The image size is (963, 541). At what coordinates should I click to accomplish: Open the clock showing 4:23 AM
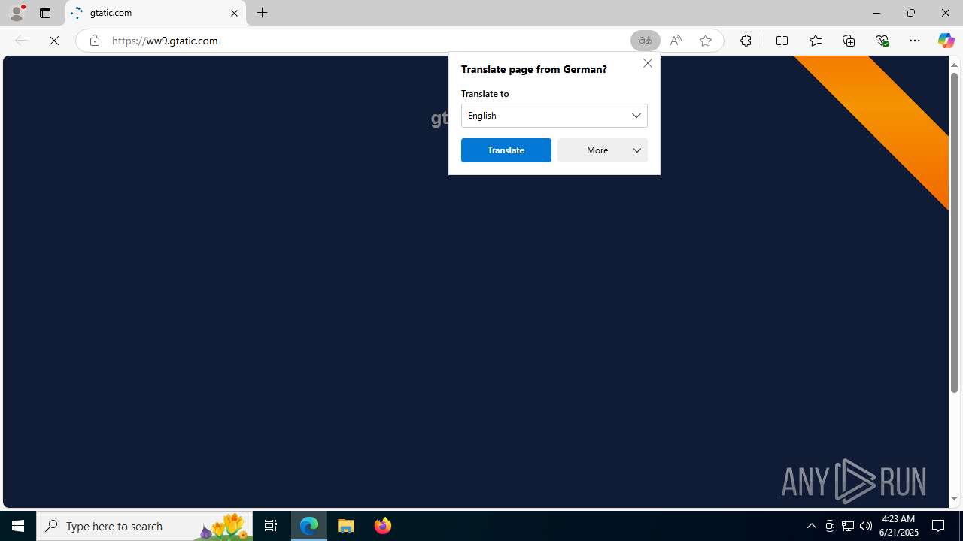[898, 526]
